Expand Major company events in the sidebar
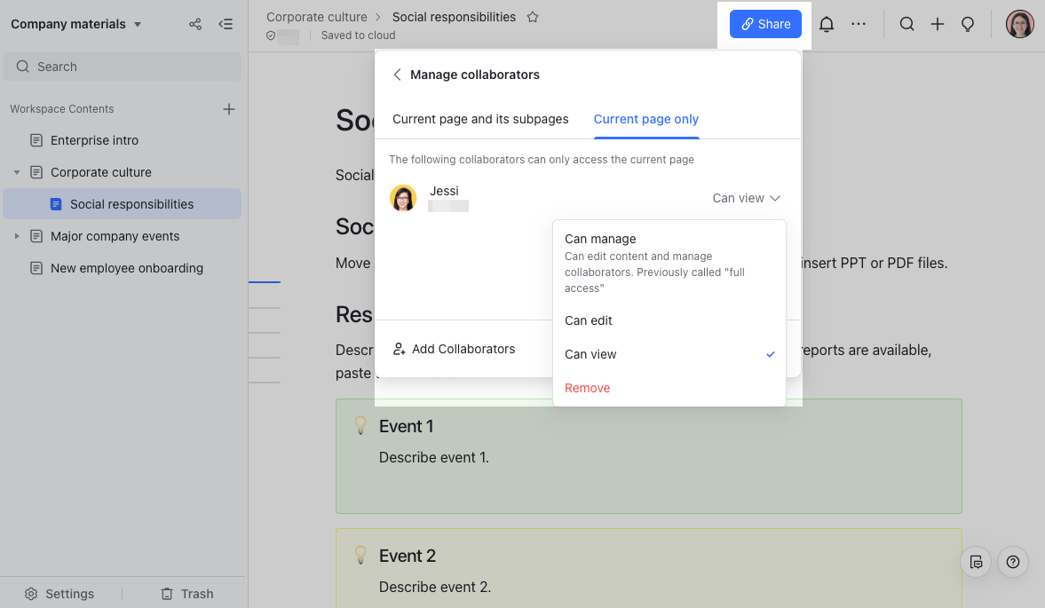This screenshot has width=1045, height=608. pyautogui.click(x=18, y=236)
